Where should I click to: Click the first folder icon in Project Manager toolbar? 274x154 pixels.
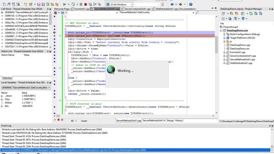click(231, 13)
